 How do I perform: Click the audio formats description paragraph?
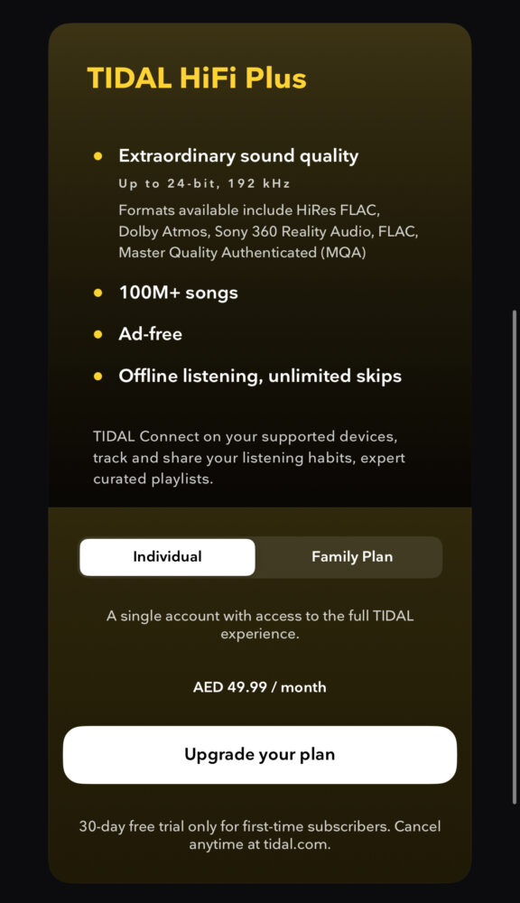coord(268,231)
